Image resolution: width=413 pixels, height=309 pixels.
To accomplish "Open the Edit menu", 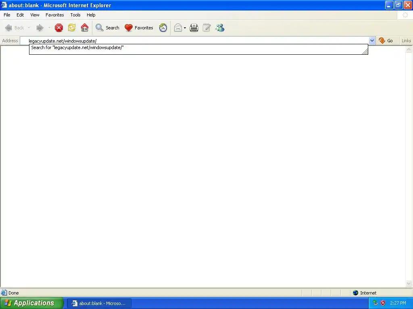I will point(20,15).
